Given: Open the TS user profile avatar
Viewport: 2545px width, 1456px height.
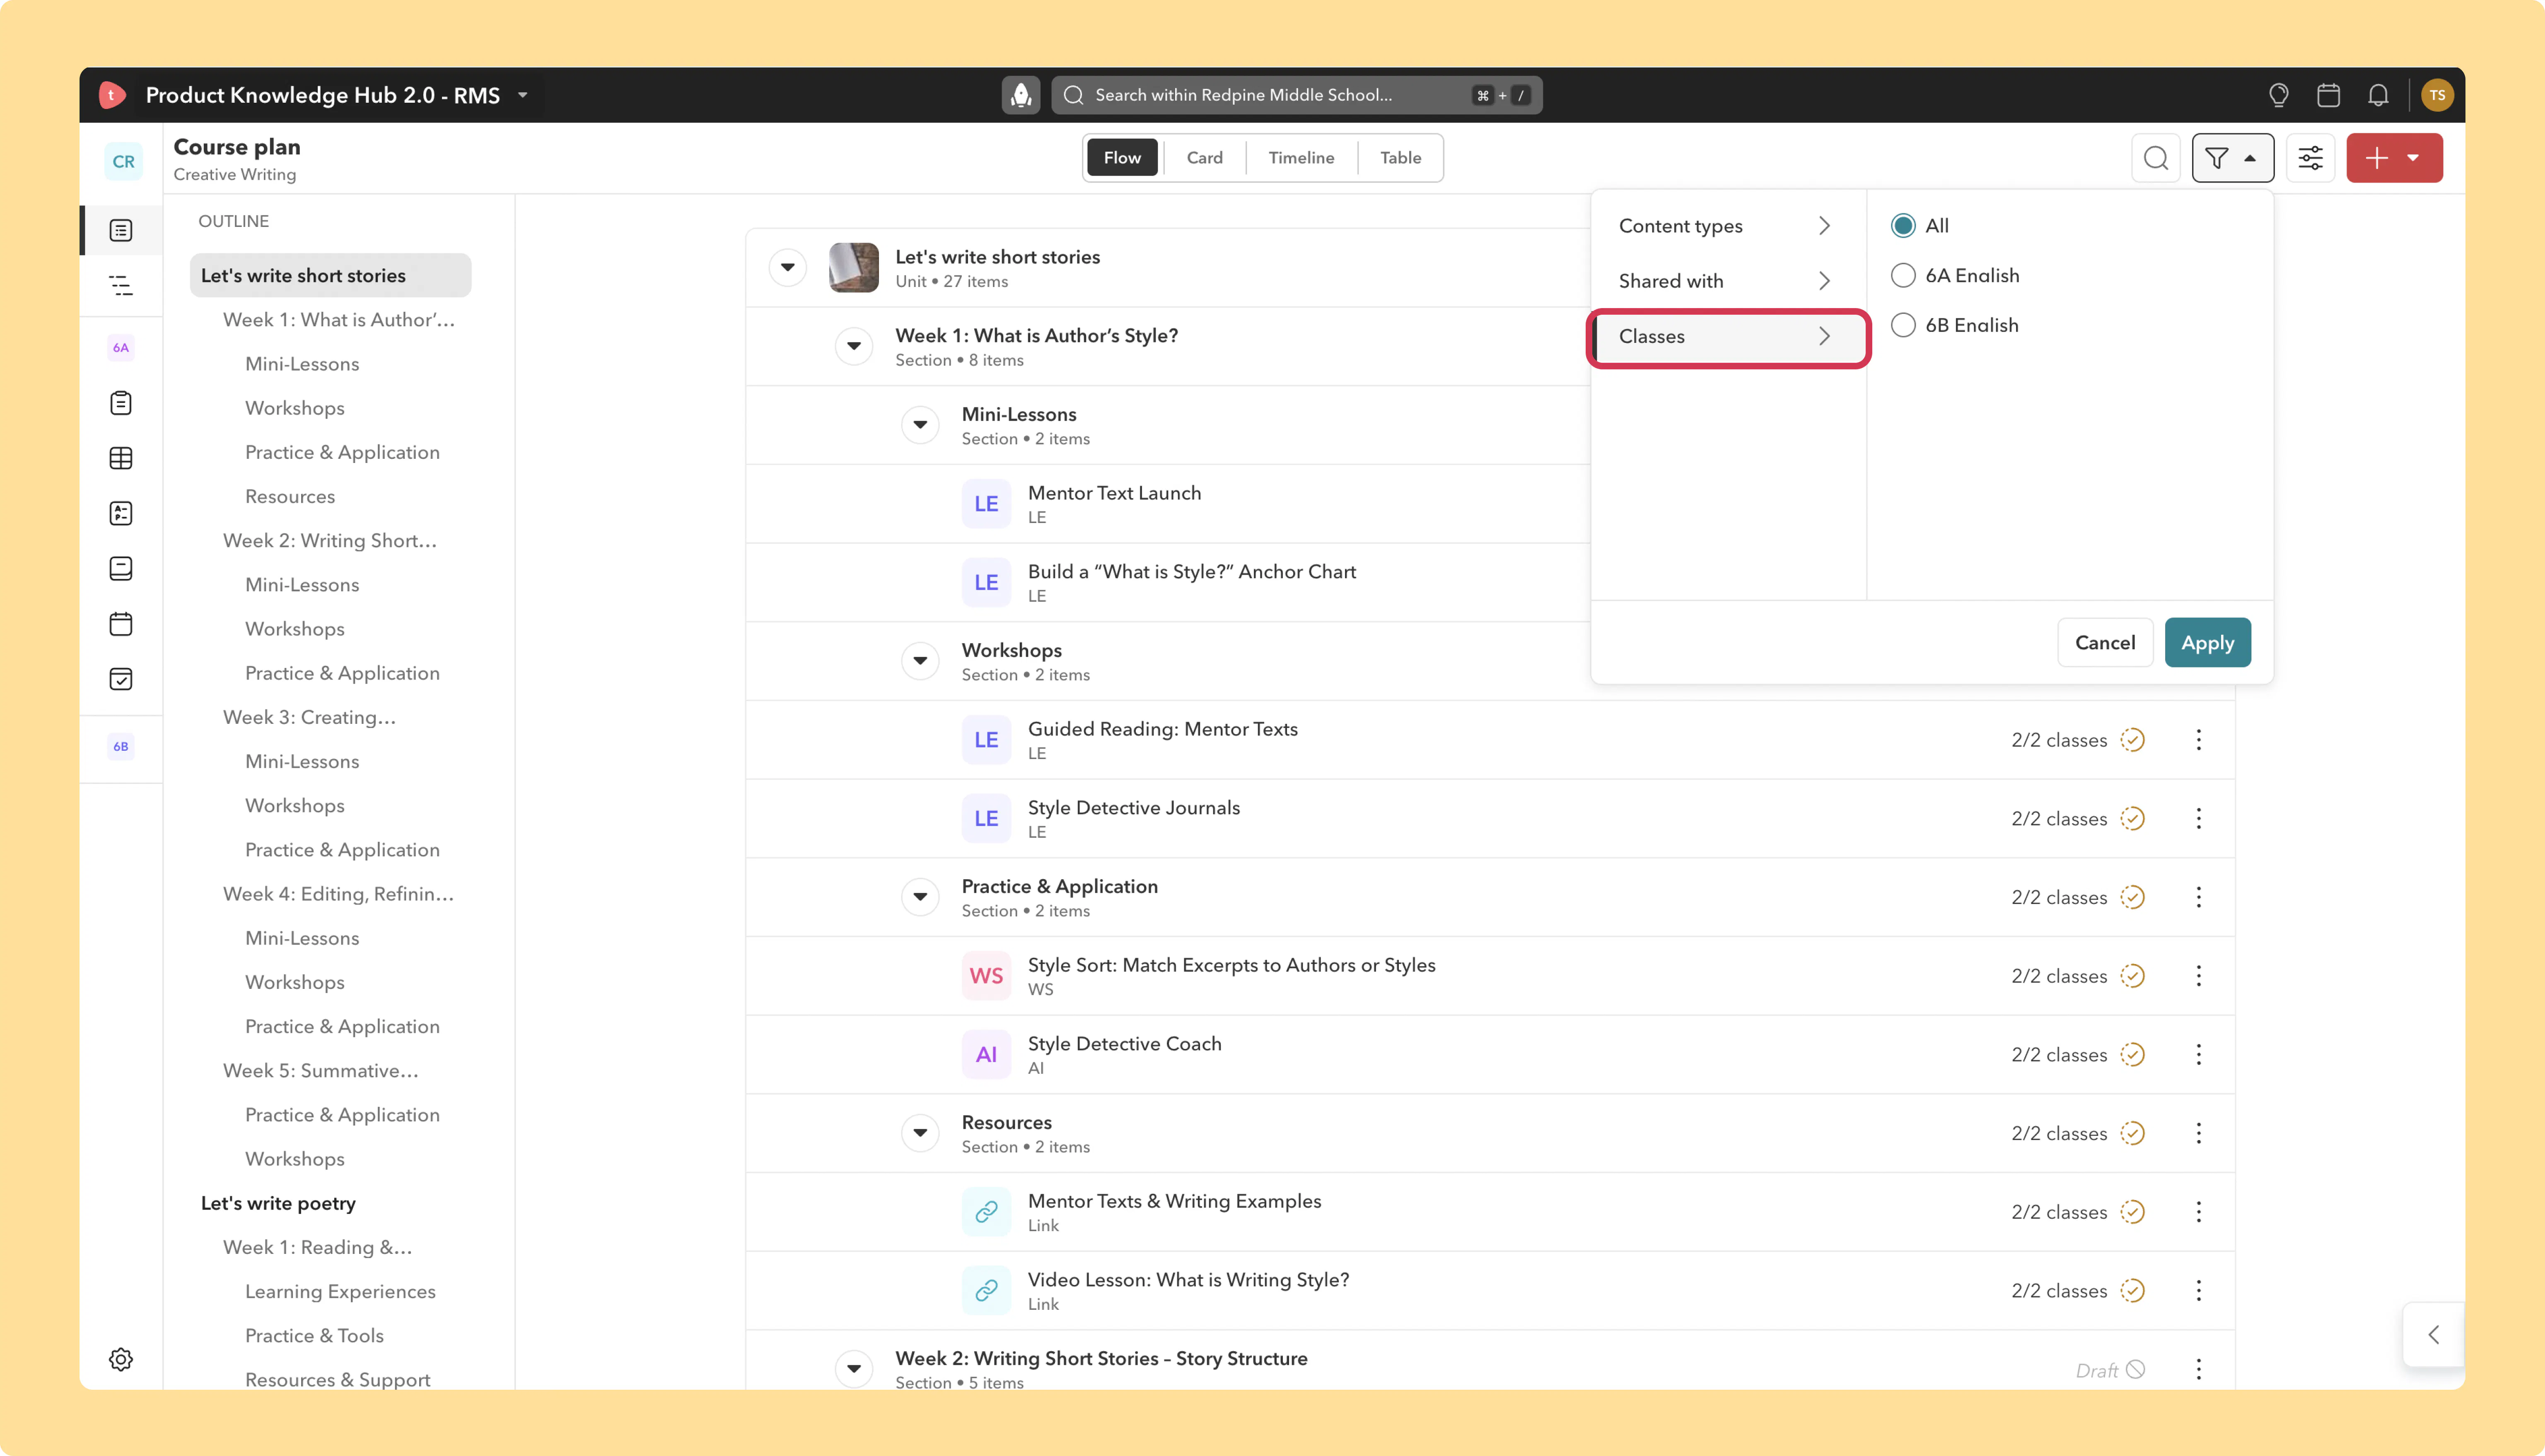Looking at the screenshot, I should point(2437,95).
